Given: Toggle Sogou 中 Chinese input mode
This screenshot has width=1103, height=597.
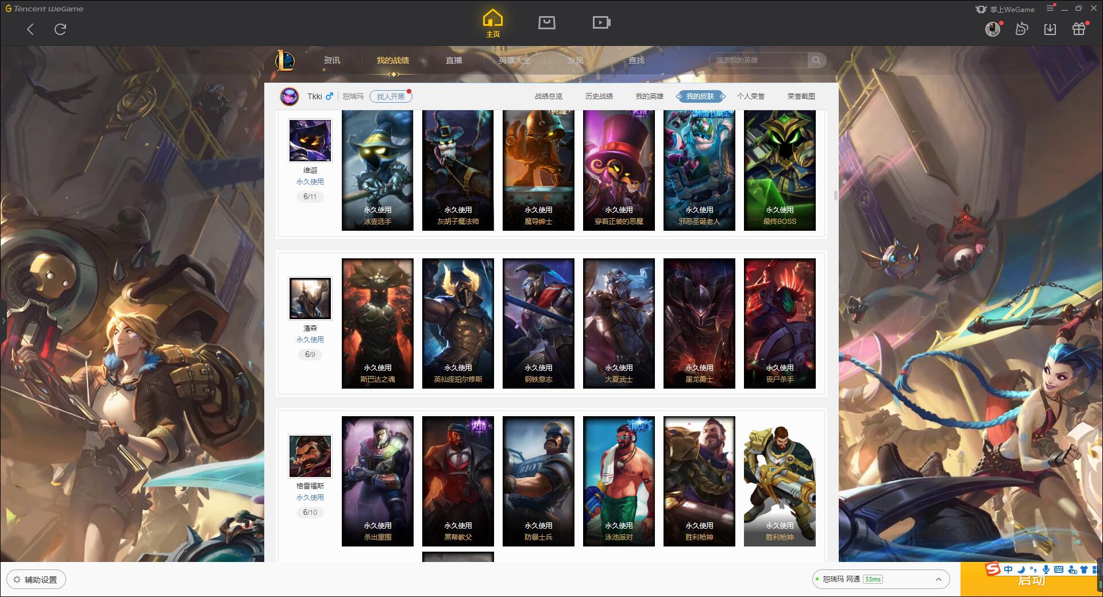Looking at the screenshot, I should tap(1008, 569).
